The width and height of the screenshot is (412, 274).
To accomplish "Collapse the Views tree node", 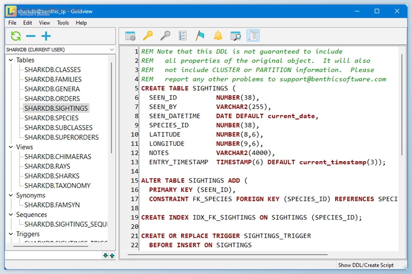I will tap(11, 147).
